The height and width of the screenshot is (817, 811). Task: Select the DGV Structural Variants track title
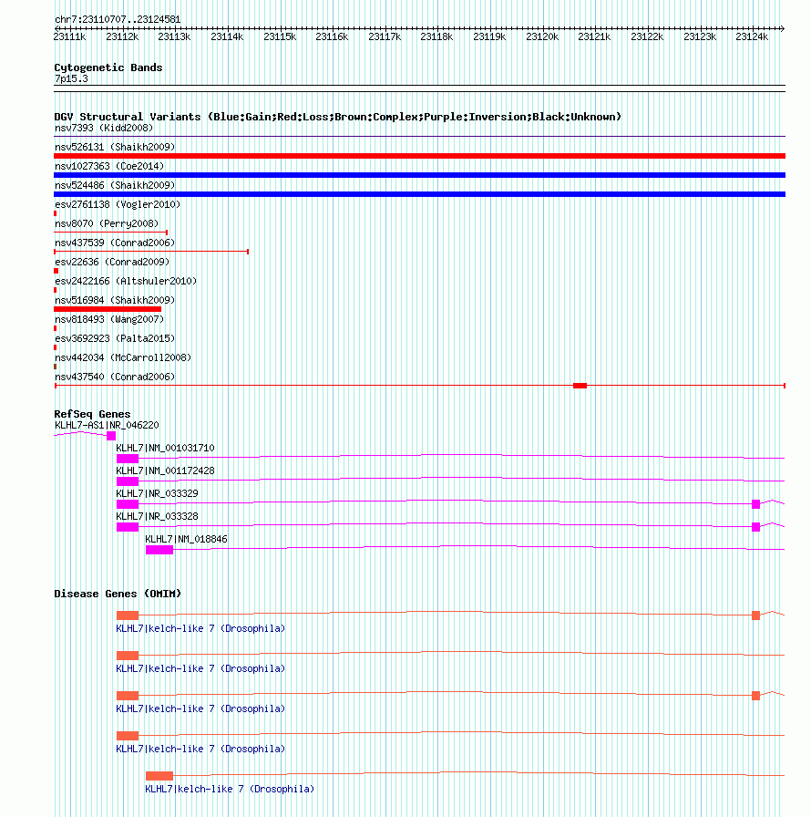338,117
